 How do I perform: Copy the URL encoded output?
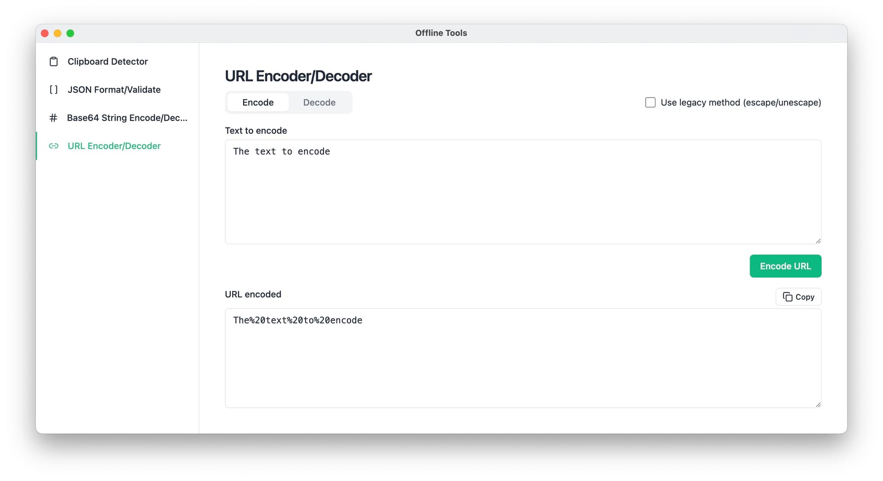pyautogui.click(x=798, y=297)
